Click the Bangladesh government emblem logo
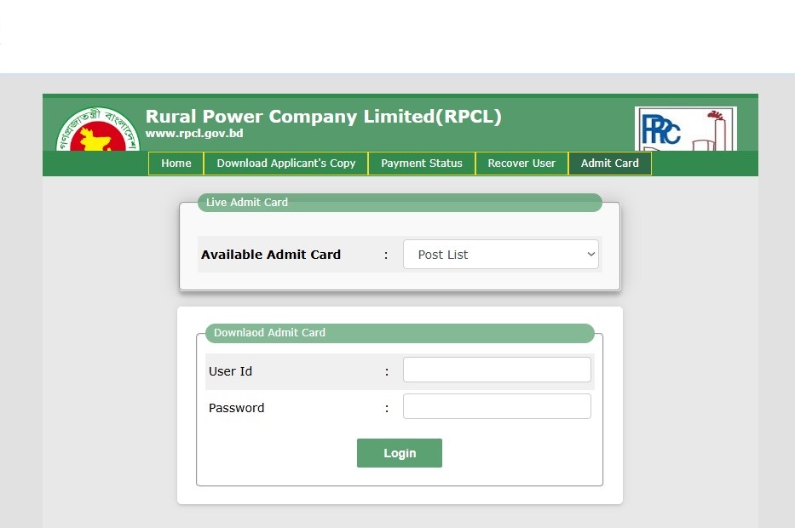The width and height of the screenshot is (795, 528). [98, 129]
